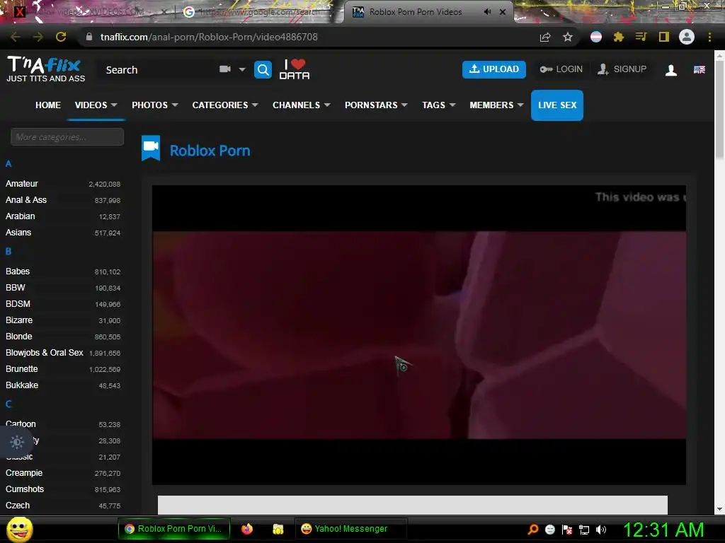Image resolution: width=725 pixels, height=543 pixels.
Task: Open the Blonde category link
Action: point(19,336)
